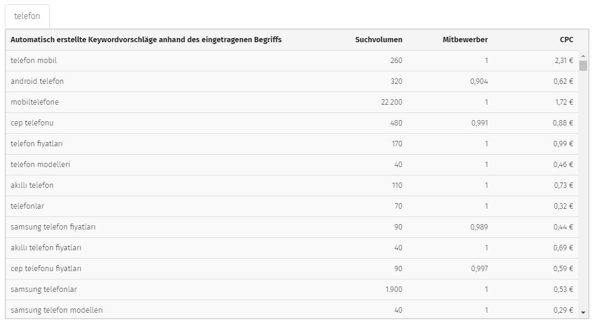Select the samsung telefonlar row

pyautogui.click(x=292, y=290)
